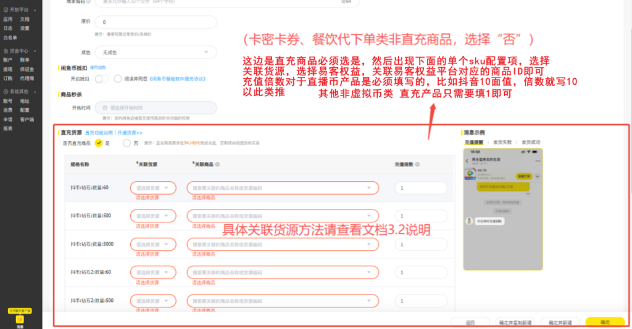The height and width of the screenshot is (329, 632).
Task: Click the 返回 button
Action: pos(470,323)
